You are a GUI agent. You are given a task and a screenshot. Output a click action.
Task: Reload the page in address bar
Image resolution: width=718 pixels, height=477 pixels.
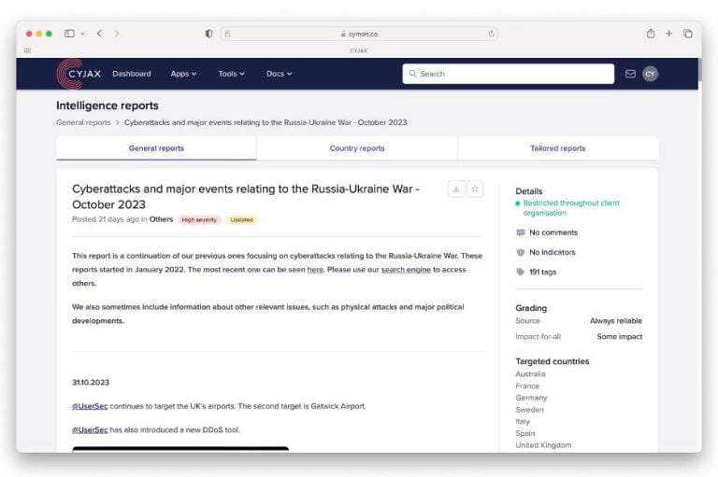coord(492,34)
